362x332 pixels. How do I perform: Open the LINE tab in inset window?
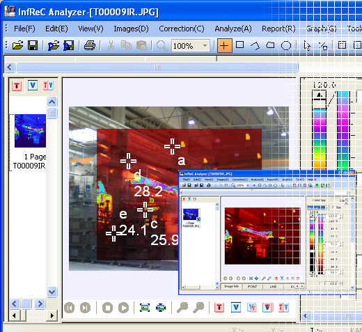pyautogui.click(x=273, y=287)
